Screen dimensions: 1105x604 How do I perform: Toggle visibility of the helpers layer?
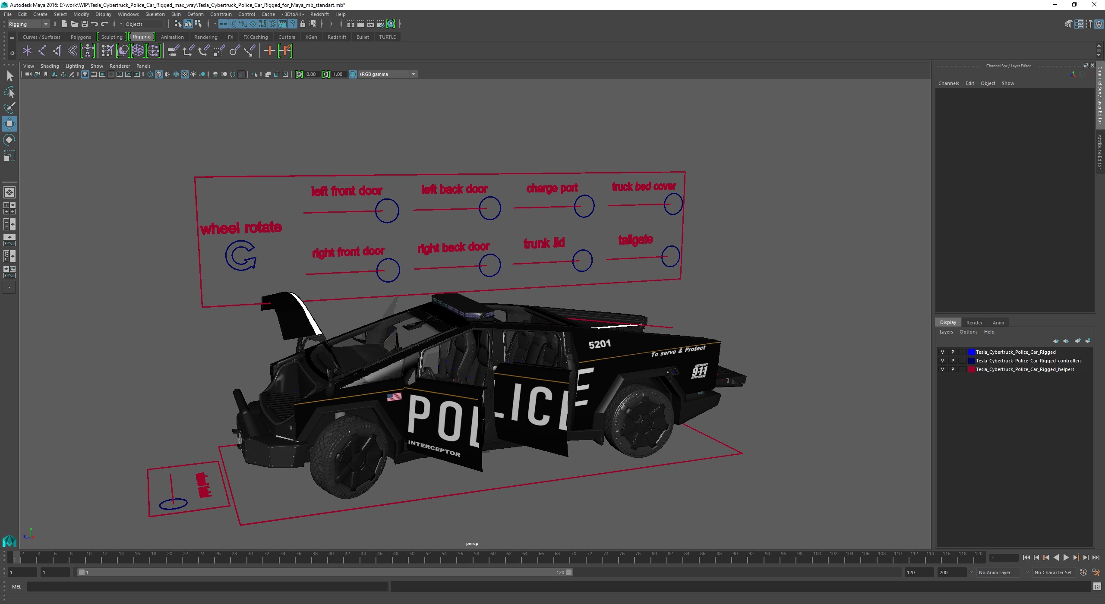pos(942,369)
